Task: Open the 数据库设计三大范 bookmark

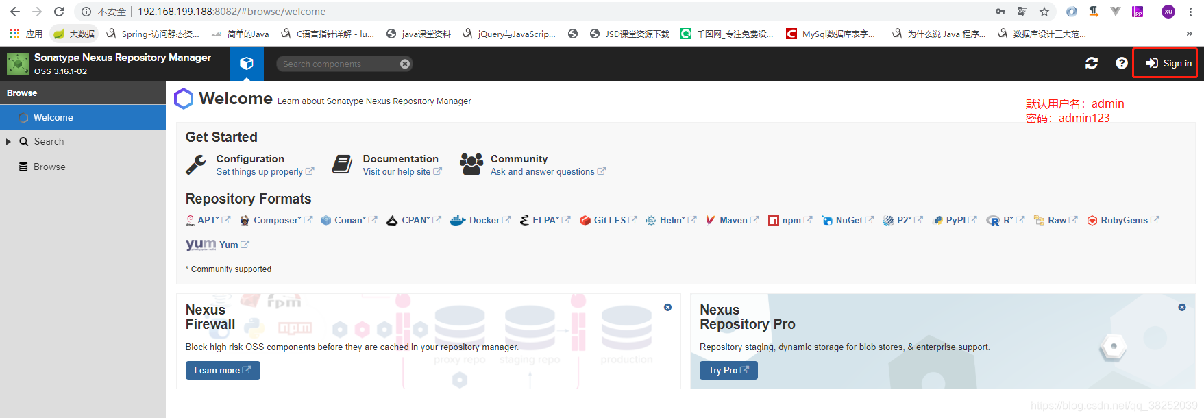Action: (1042, 34)
